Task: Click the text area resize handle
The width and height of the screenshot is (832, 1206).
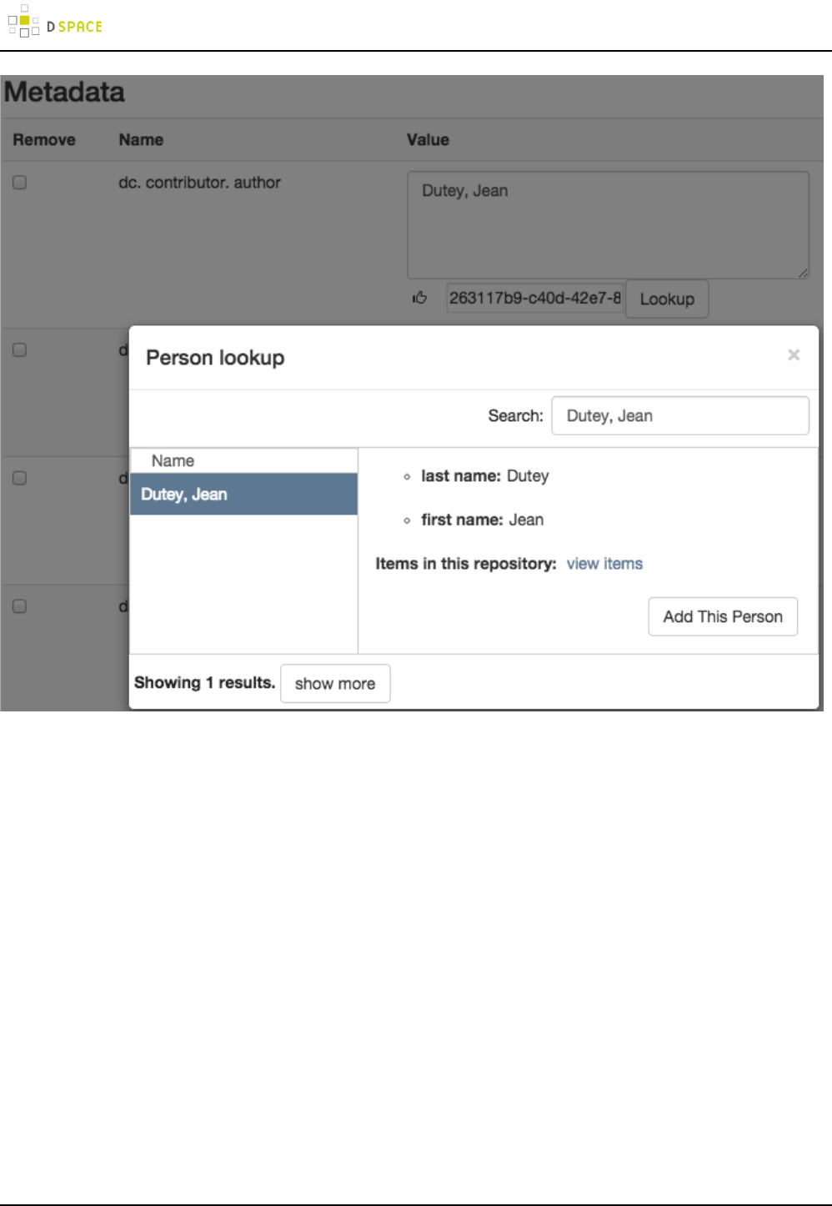Action: click(x=803, y=273)
